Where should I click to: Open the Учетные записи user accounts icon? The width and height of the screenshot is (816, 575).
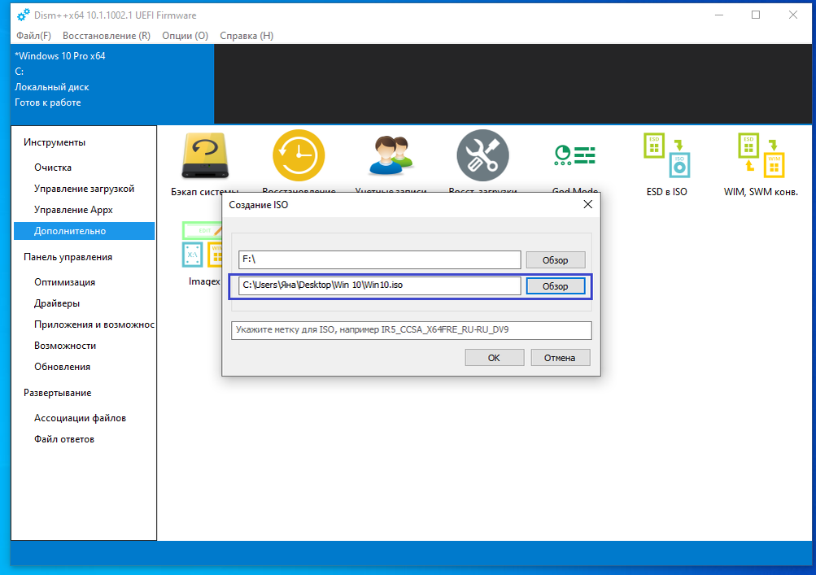click(391, 155)
